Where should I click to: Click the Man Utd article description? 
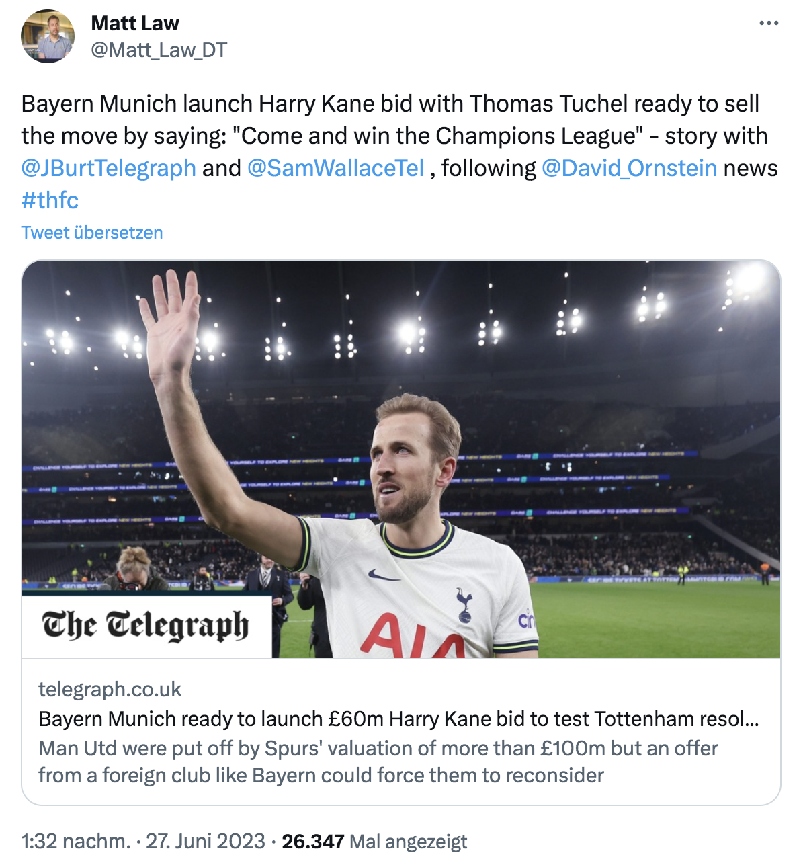click(378, 762)
